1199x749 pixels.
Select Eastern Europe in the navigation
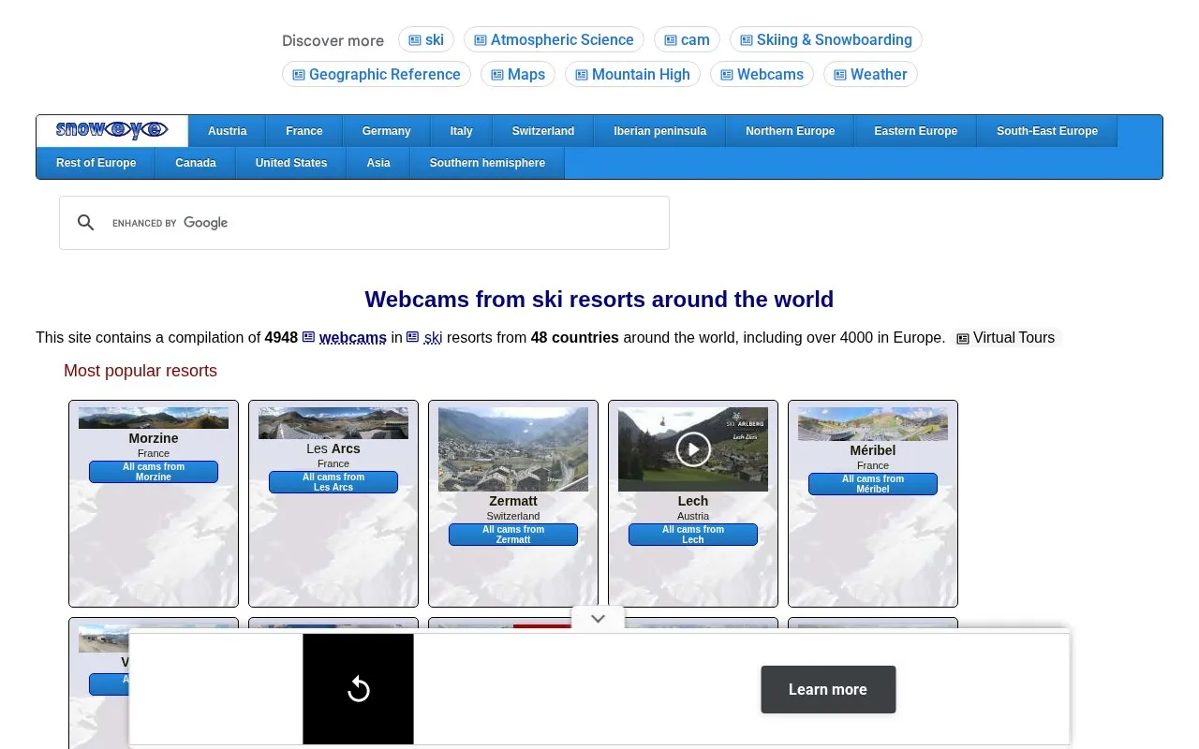tap(916, 131)
